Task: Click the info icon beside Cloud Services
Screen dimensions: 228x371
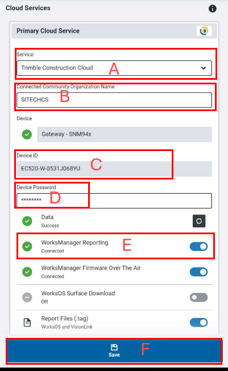Action: [x=213, y=9]
